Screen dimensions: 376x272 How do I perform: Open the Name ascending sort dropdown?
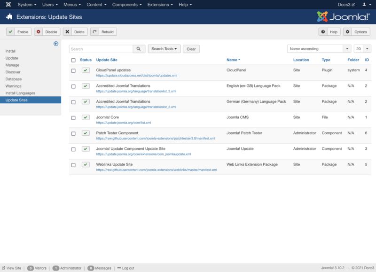319,49
